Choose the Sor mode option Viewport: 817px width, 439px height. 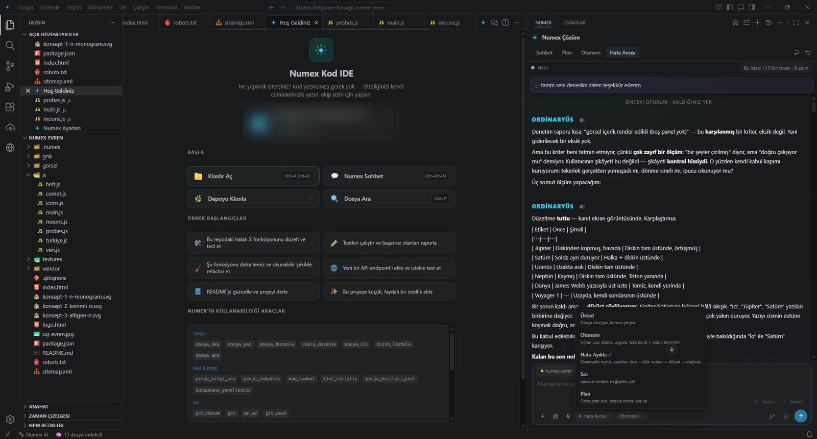pyautogui.click(x=640, y=377)
